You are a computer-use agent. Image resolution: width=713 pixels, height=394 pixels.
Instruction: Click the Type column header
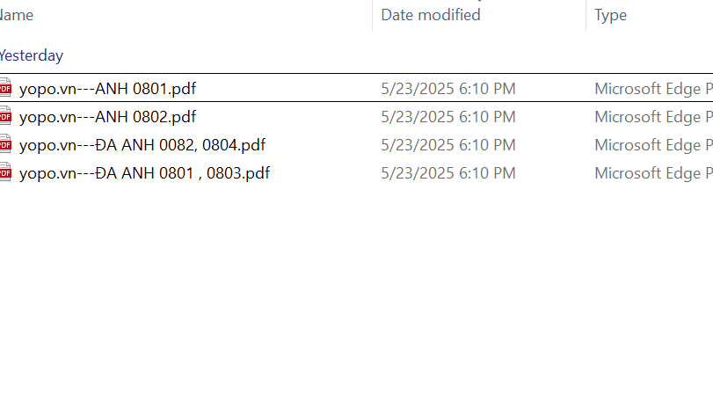coord(610,15)
